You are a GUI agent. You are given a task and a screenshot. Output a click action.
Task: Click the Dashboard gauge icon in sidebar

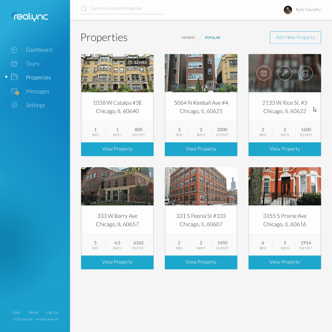pos(14,50)
